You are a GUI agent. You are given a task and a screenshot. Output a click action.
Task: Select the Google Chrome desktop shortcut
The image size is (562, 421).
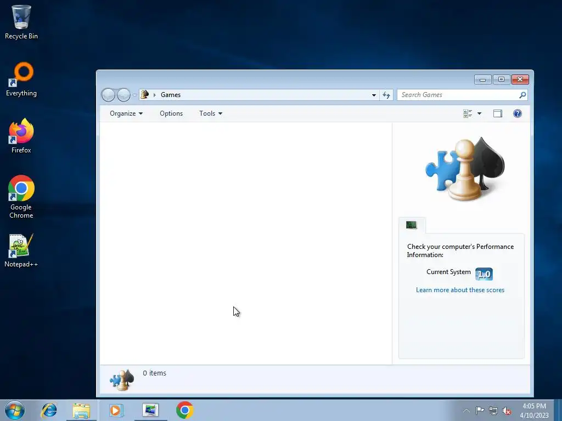tap(21, 197)
